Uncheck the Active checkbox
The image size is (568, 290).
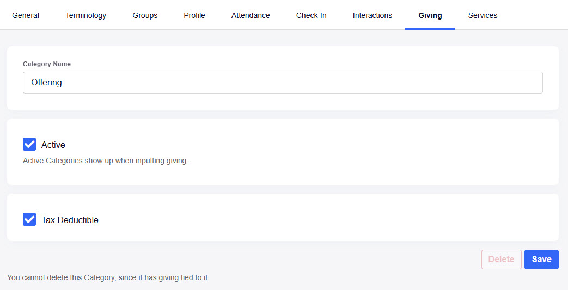click(x=29, y=144)
